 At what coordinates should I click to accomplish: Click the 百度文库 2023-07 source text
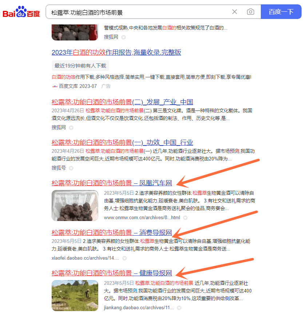pos(78,86)
